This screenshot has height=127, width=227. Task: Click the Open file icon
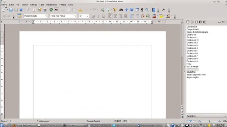tap(11, 10)
